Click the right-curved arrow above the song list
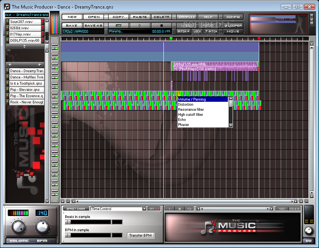This screenshot has width=319, height=248. (39, 65)
